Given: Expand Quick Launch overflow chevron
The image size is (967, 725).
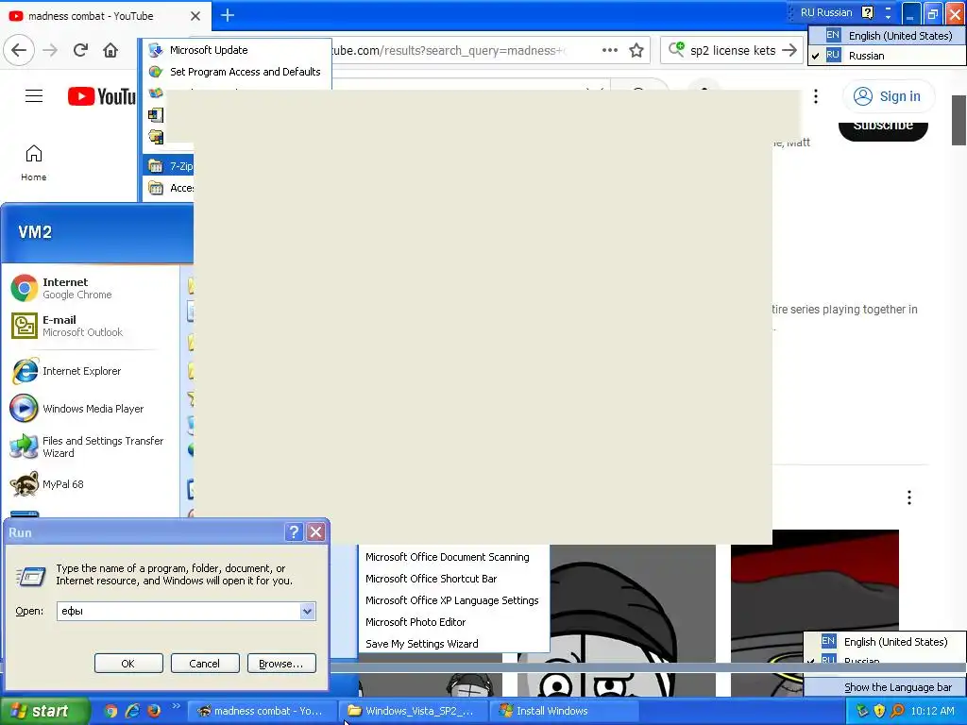Looking at the screenshot, I should click(176, 706).
